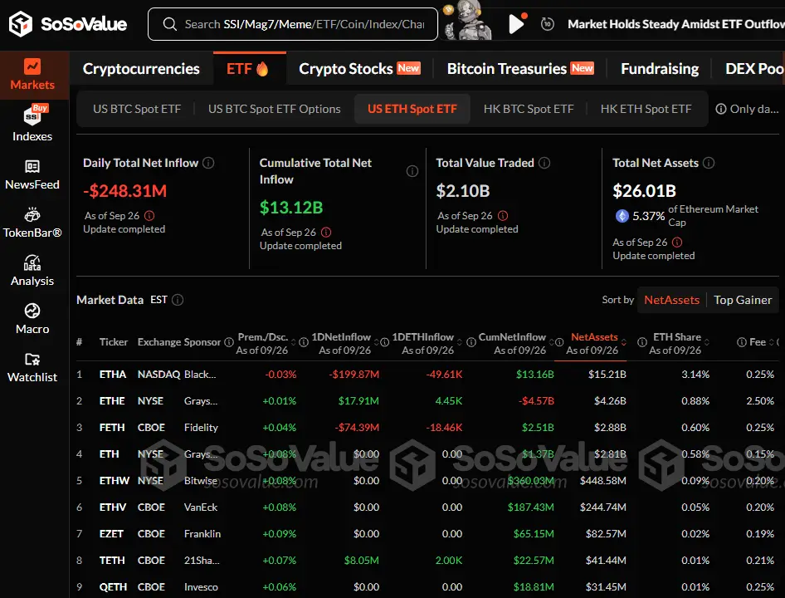Open the Macro sidebar page

click(32, 319)
